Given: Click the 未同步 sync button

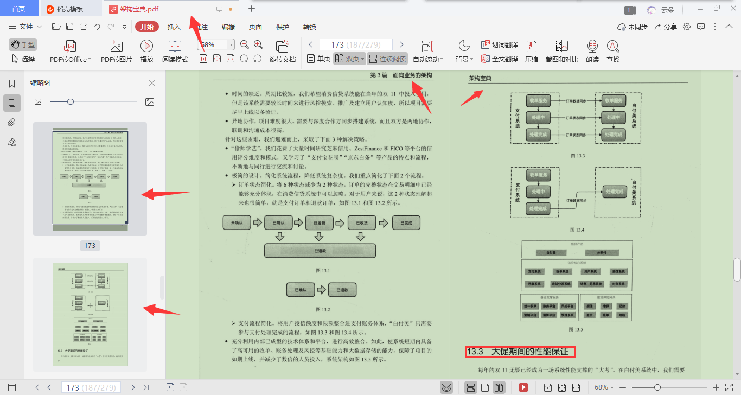Looking at the screenshot, I should pos(633,27).
